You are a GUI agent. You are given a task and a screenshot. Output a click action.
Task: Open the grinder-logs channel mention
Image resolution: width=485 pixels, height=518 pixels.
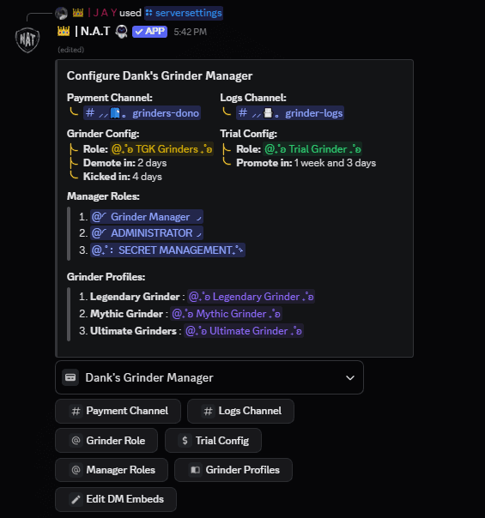click(x=290, y=113)
